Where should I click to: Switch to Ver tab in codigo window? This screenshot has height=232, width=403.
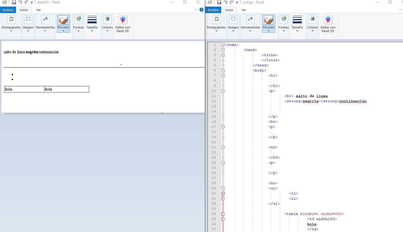(x=243, y=10)
